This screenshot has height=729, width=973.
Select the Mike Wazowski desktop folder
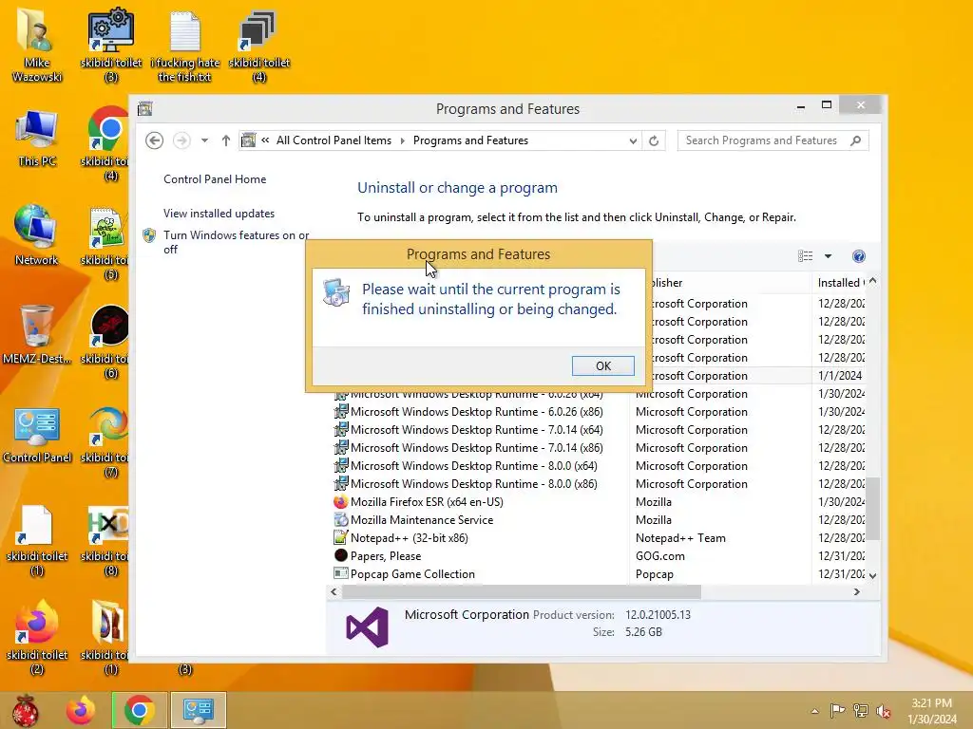[x=37, y=45]
